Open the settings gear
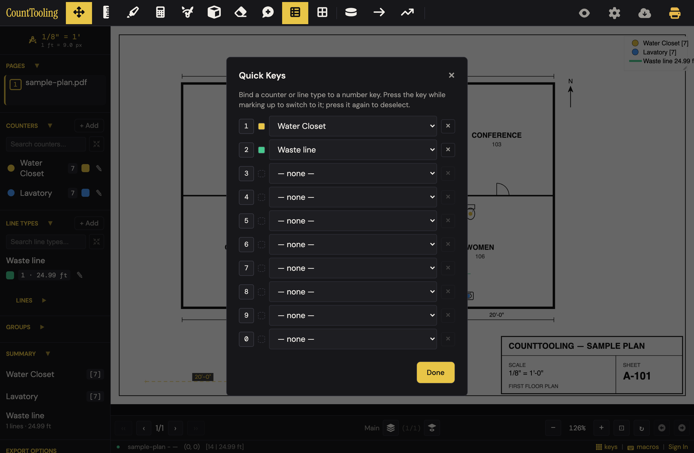Screen dimensions: 694x453 (614, 13)
